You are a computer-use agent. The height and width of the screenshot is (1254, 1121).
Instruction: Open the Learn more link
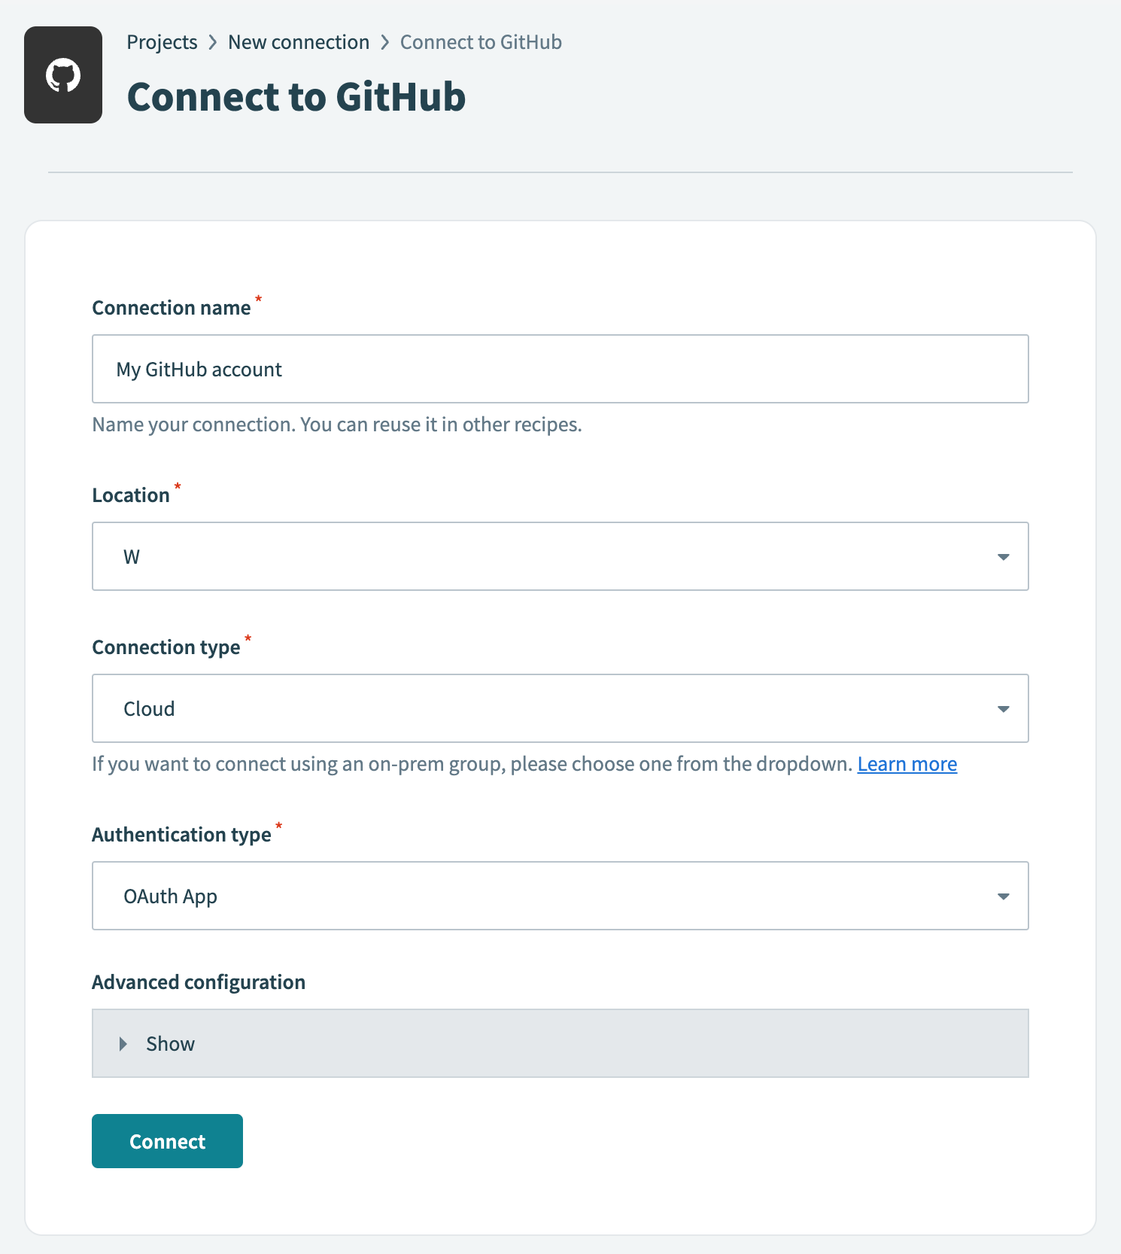(x=907, y=763)
